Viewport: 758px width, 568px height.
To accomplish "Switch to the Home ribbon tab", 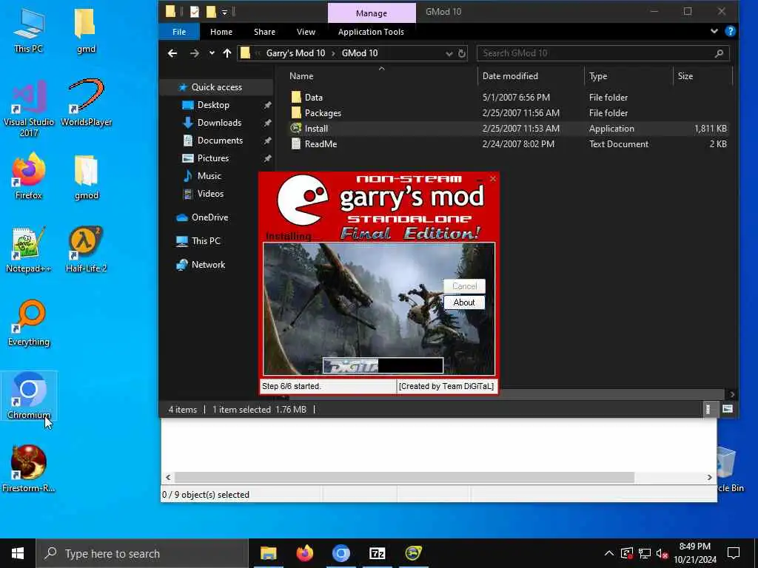I will coord(221,32).
